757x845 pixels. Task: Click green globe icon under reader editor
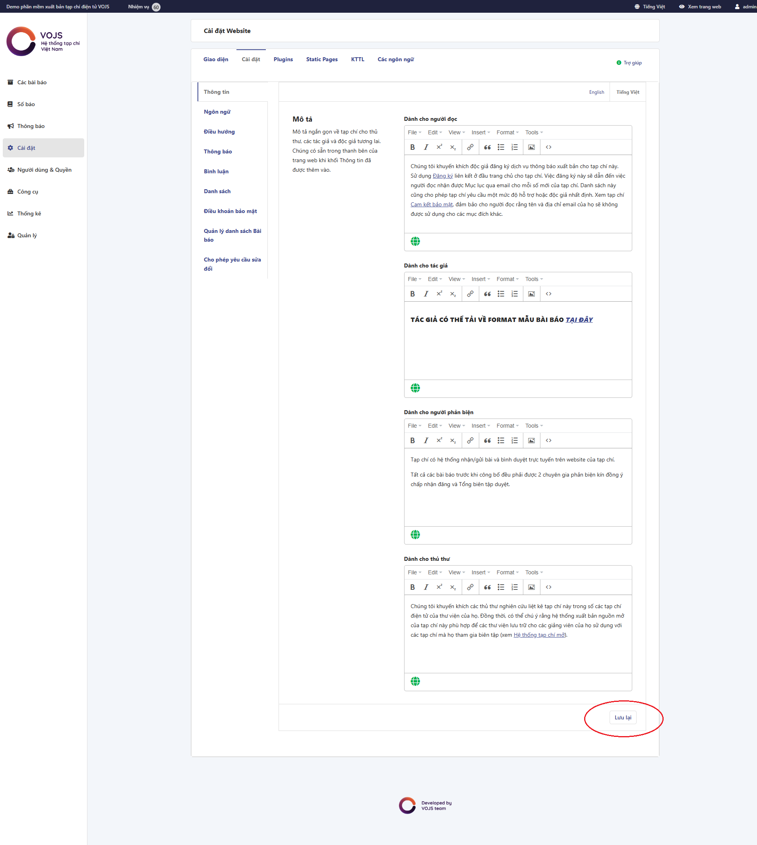(415, 241)
